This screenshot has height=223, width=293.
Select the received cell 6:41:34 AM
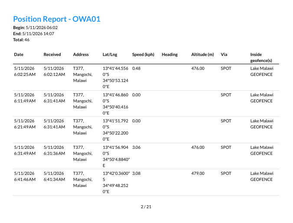point(54,176)
